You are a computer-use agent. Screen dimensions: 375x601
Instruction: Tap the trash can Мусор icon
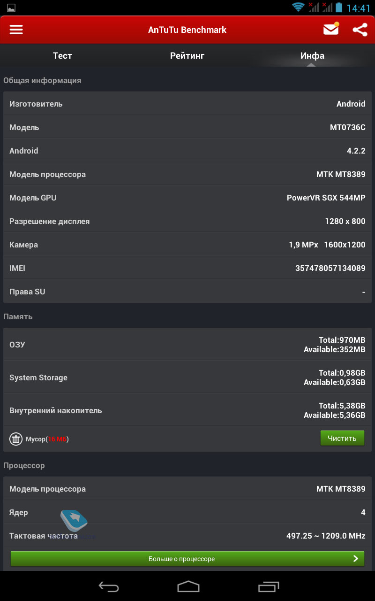click(16, 439)
